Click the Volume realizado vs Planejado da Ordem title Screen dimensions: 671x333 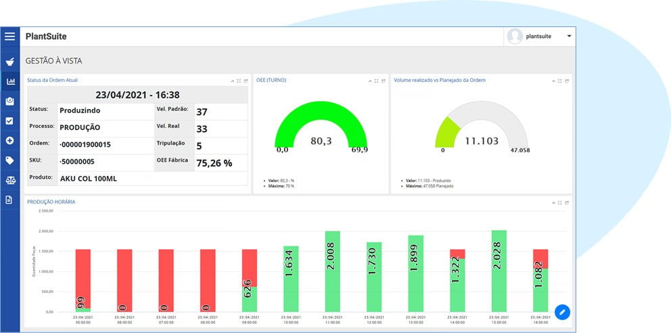coord(440,80)
